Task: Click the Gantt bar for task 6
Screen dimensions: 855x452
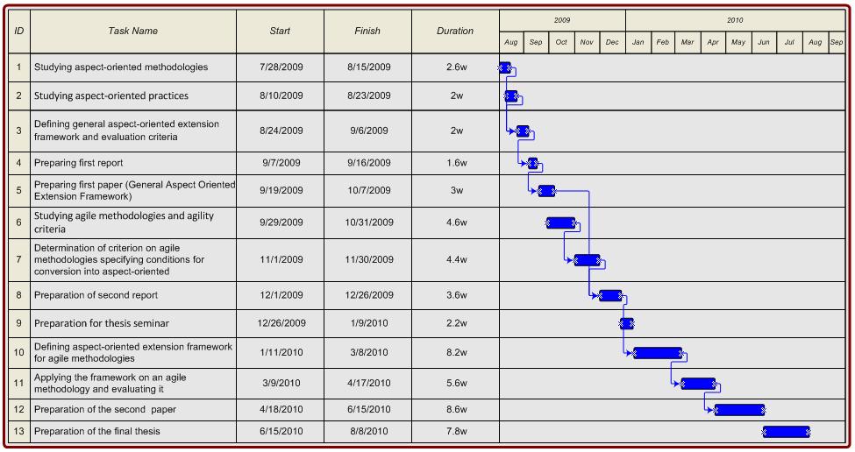Action: [561, 222]
